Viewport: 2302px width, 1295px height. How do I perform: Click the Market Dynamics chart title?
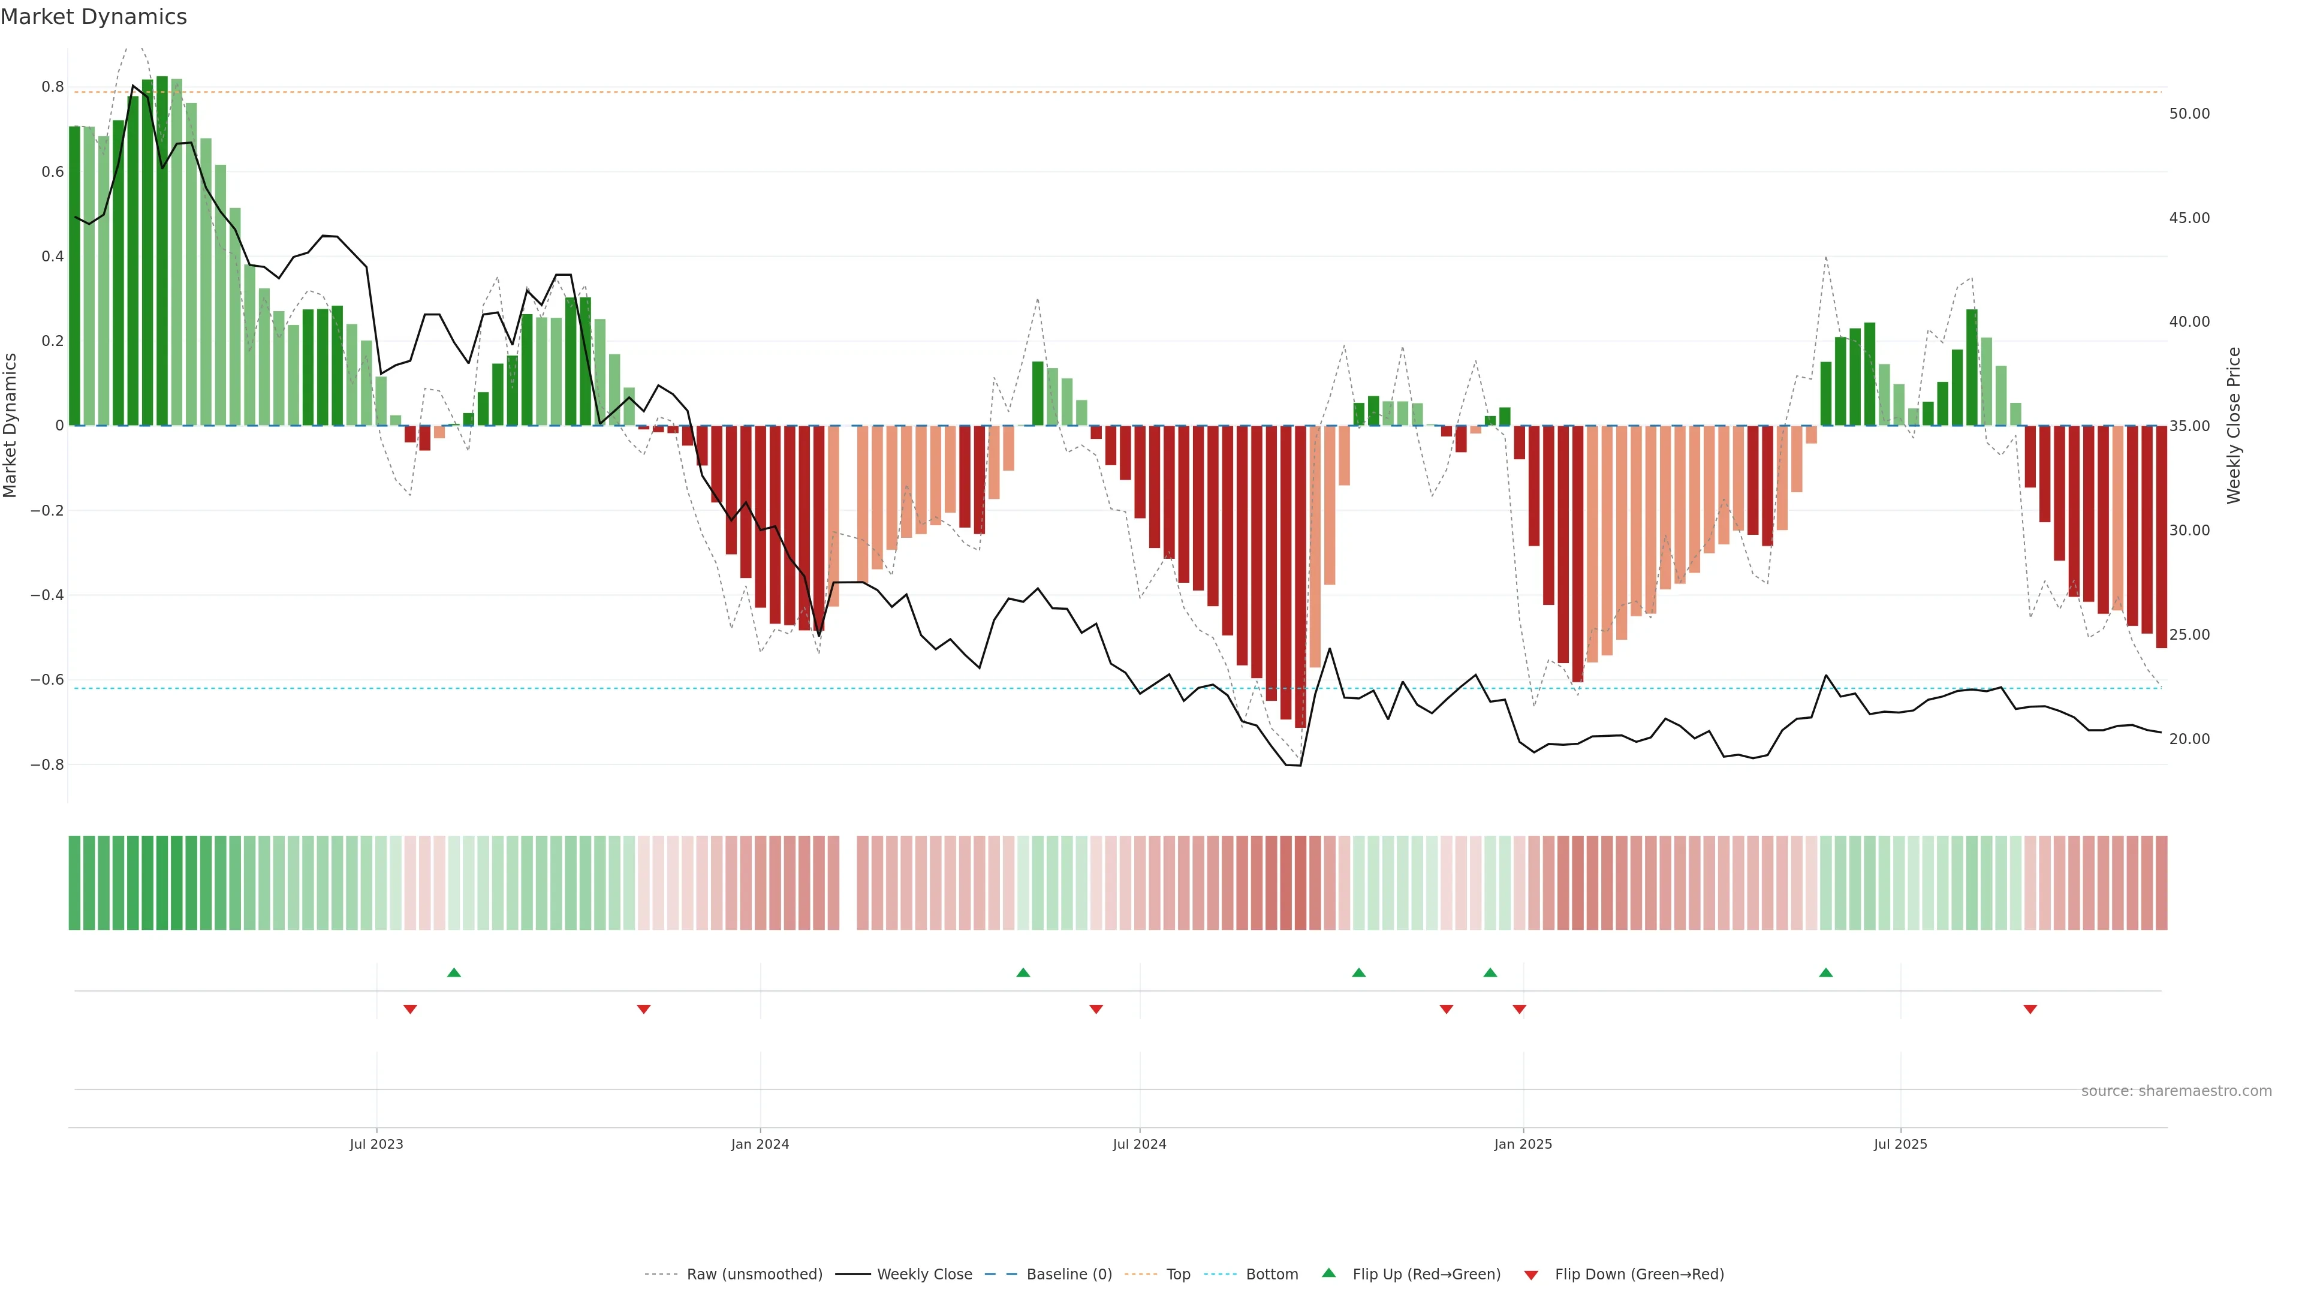point(94,17)
